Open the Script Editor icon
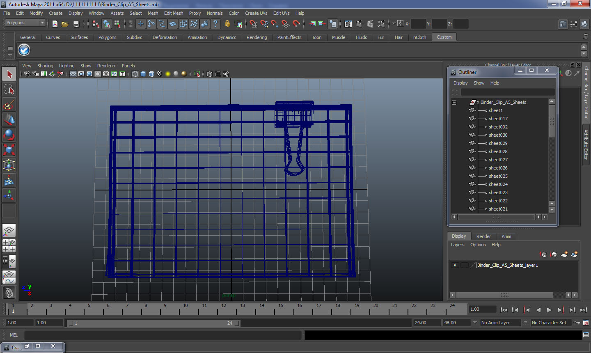The height and width of the screenshot is (353, 591). [586, 335]
